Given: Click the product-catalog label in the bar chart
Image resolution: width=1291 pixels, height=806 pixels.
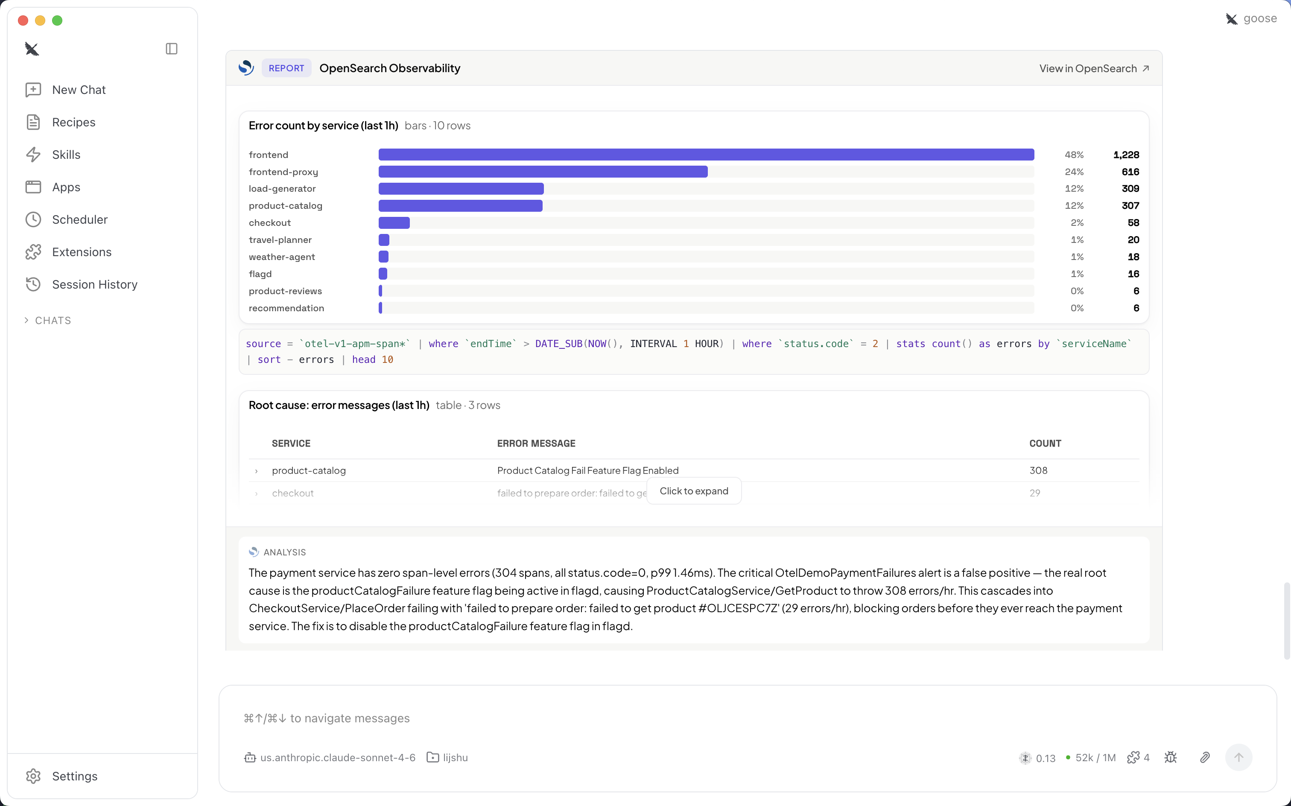Looking at the screenshot, I should [285, 206].
